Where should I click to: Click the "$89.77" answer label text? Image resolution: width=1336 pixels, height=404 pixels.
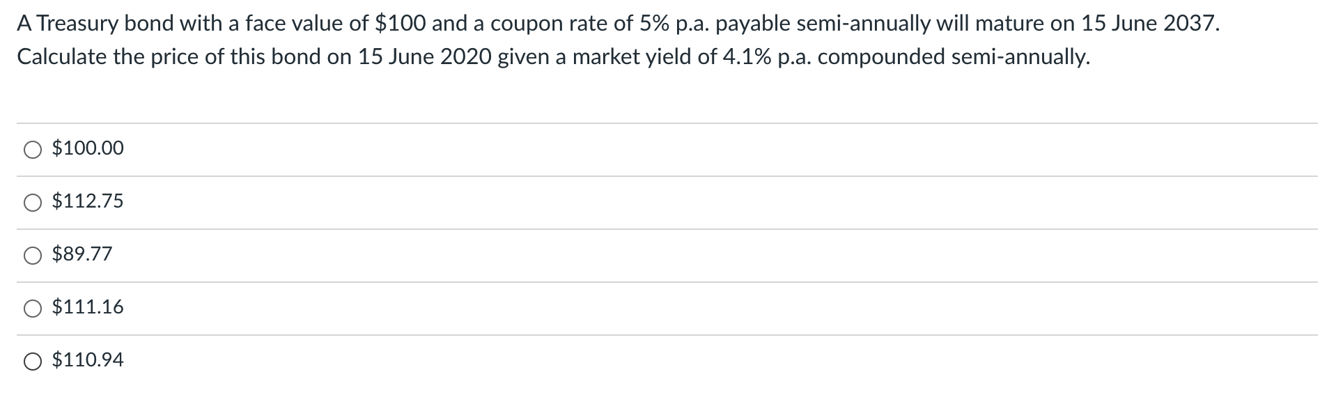82,254
